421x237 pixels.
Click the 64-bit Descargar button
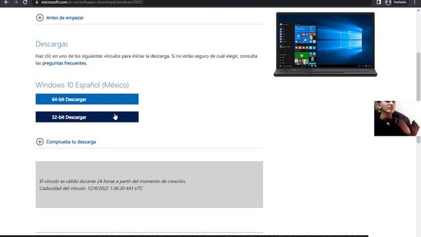tap(87, 99)
